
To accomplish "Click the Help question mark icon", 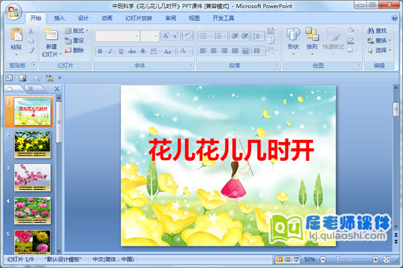I will point(394,18).
